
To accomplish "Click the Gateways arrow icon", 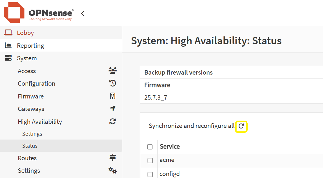I will [113, 109].
